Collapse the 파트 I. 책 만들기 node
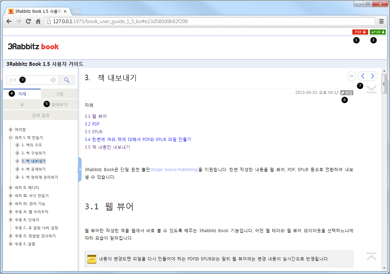The height and width of the screenshot is (274, 390). click(11, 138)
